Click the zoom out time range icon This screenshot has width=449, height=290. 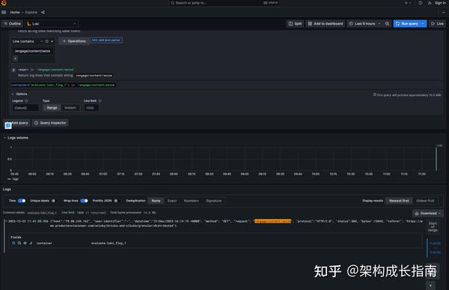387,24
